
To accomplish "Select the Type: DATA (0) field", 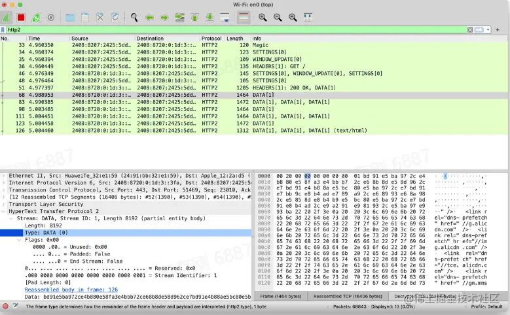I will coord(126,233).
